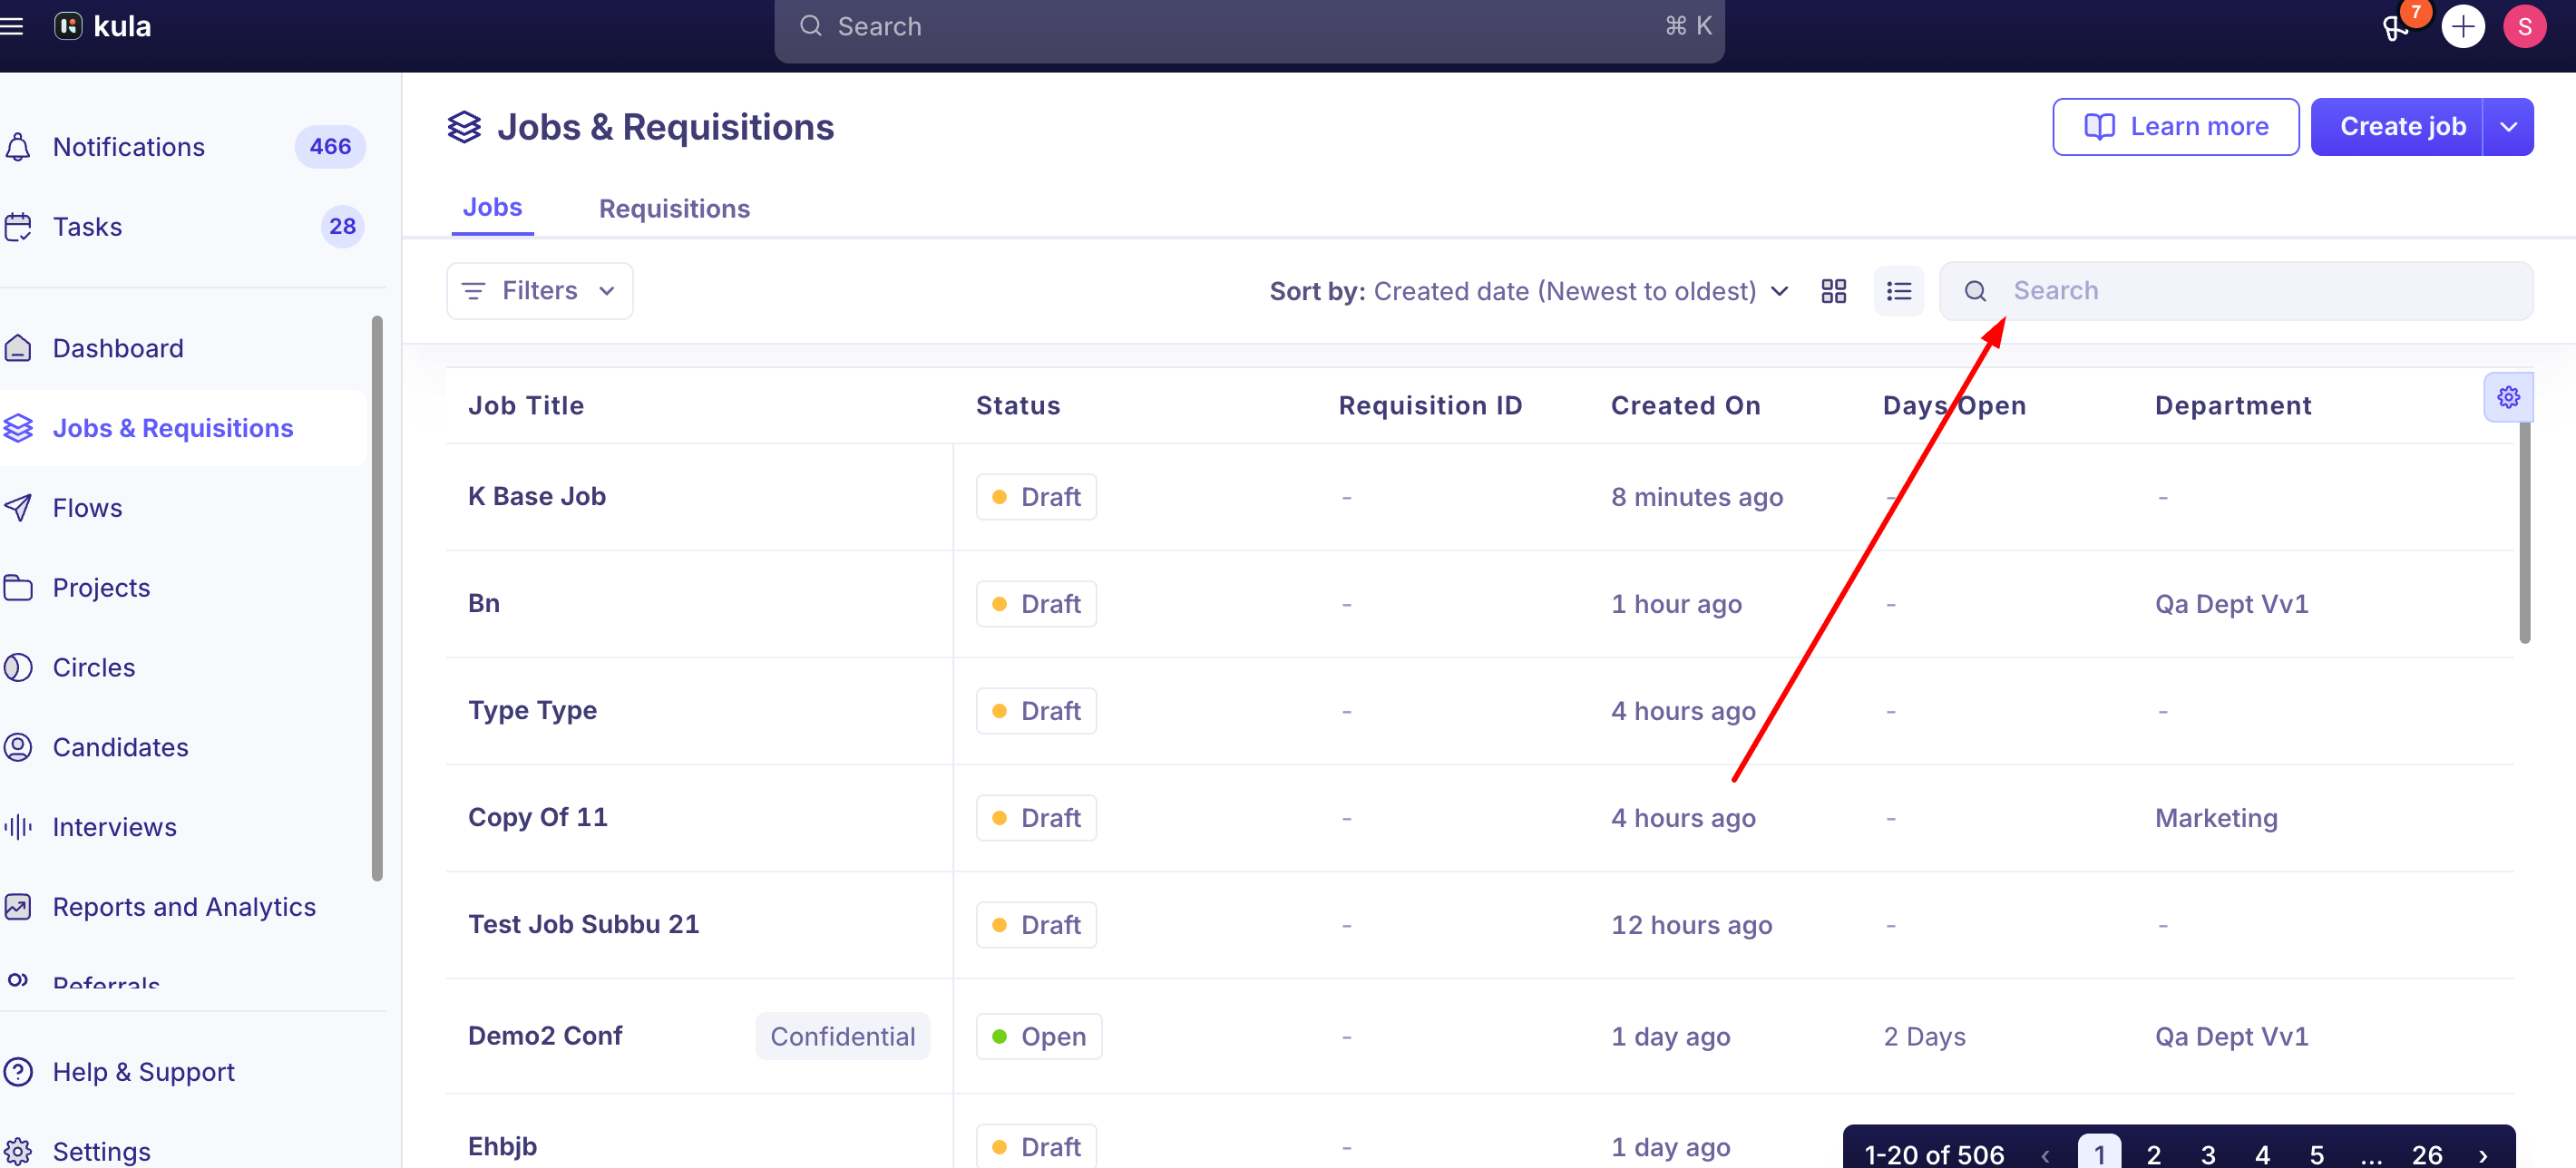Switch to grid view layout

[1833, 291]
